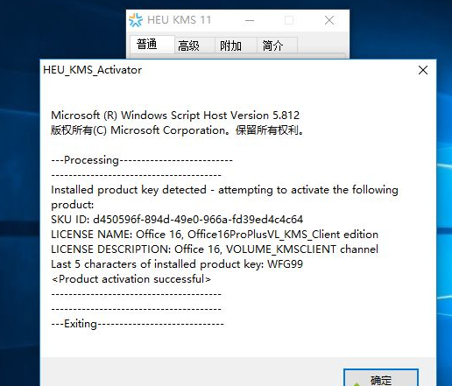
Task: Click the last 5 characters WFG99 line
Action: coord(177,264)
